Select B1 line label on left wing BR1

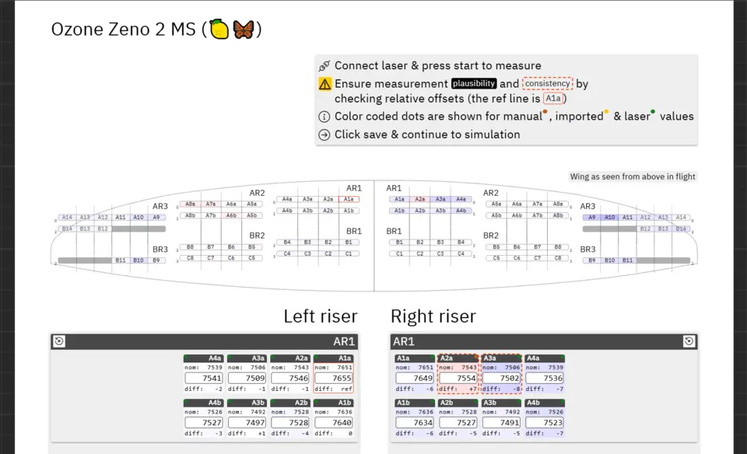pos(349,243)
